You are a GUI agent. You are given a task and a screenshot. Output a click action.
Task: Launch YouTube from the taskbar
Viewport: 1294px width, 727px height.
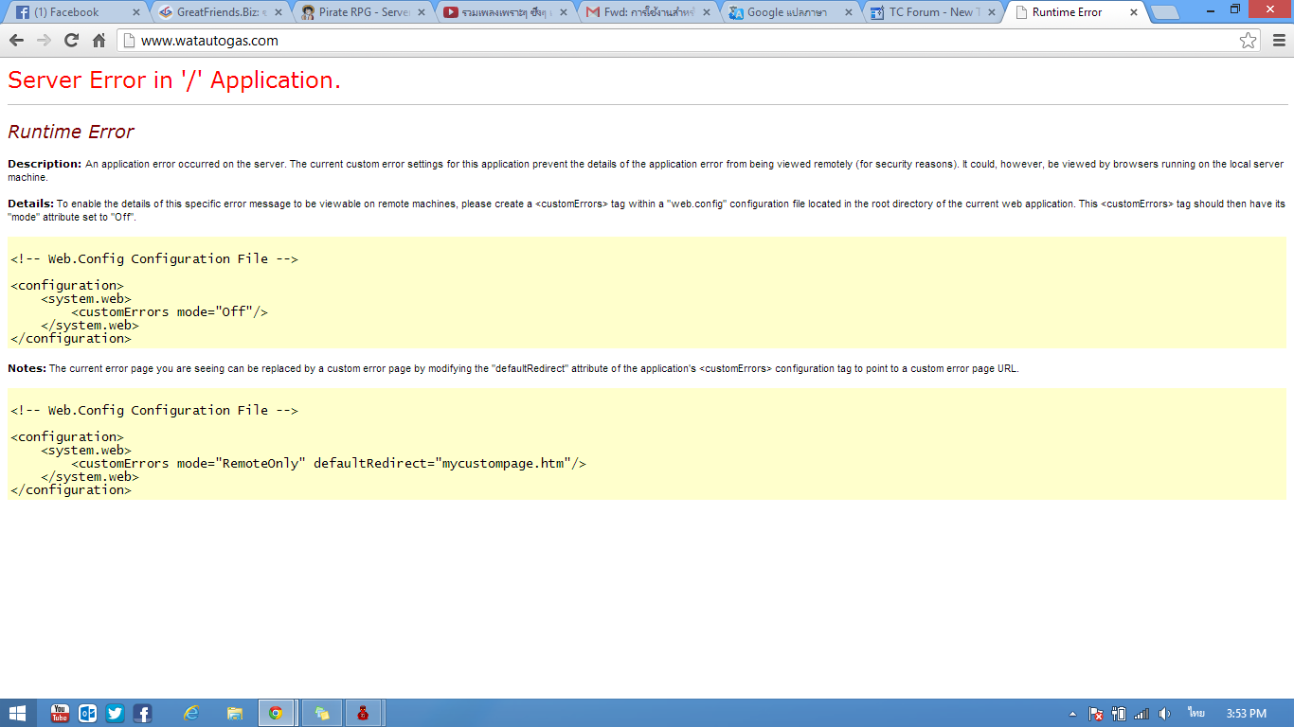[x=60, y=713]
